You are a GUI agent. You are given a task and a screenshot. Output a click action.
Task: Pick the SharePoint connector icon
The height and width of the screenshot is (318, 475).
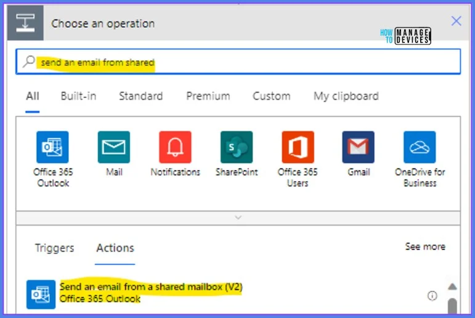click(237, 147)
